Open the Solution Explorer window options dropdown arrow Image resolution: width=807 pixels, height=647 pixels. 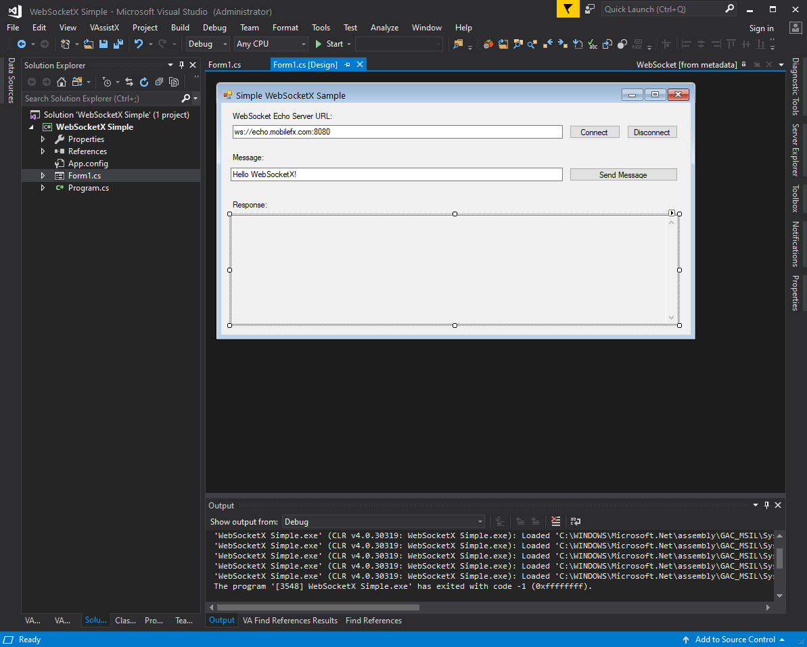(x=171, y=66)
